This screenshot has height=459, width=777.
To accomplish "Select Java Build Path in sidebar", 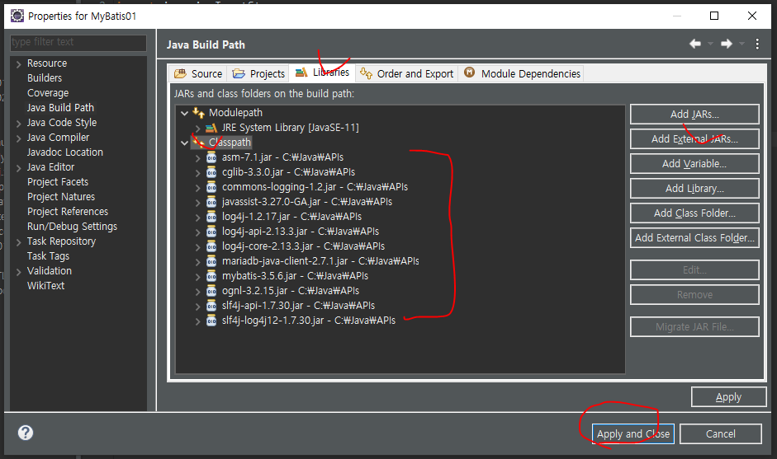I will (x=60, y=108).
